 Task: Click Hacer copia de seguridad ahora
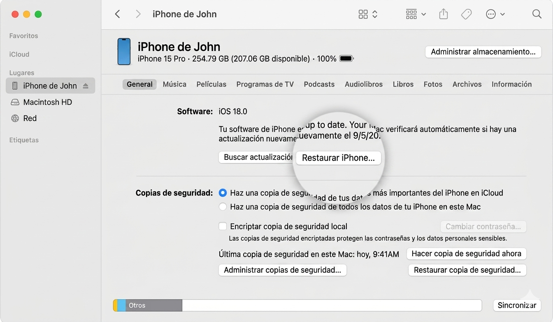point(467,253)
